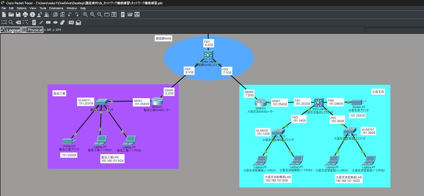Activate the Inspect magnifier tool
Screen dimensions: 424x196
11,22
